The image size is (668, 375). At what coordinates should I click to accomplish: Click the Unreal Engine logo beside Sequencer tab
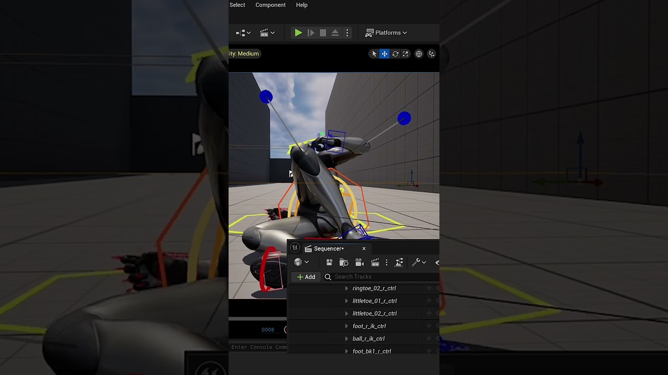point(295,248)
